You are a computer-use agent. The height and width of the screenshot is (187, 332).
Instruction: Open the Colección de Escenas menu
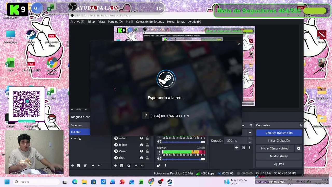click(x=150, y=22)
